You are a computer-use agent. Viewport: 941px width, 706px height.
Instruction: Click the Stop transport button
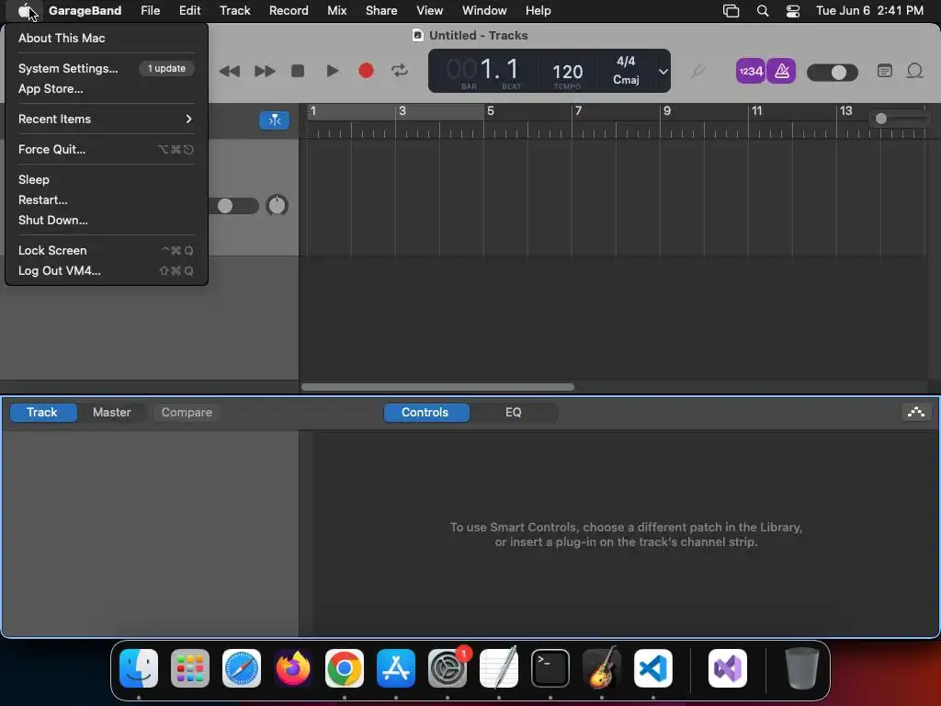tap(298, 71)
